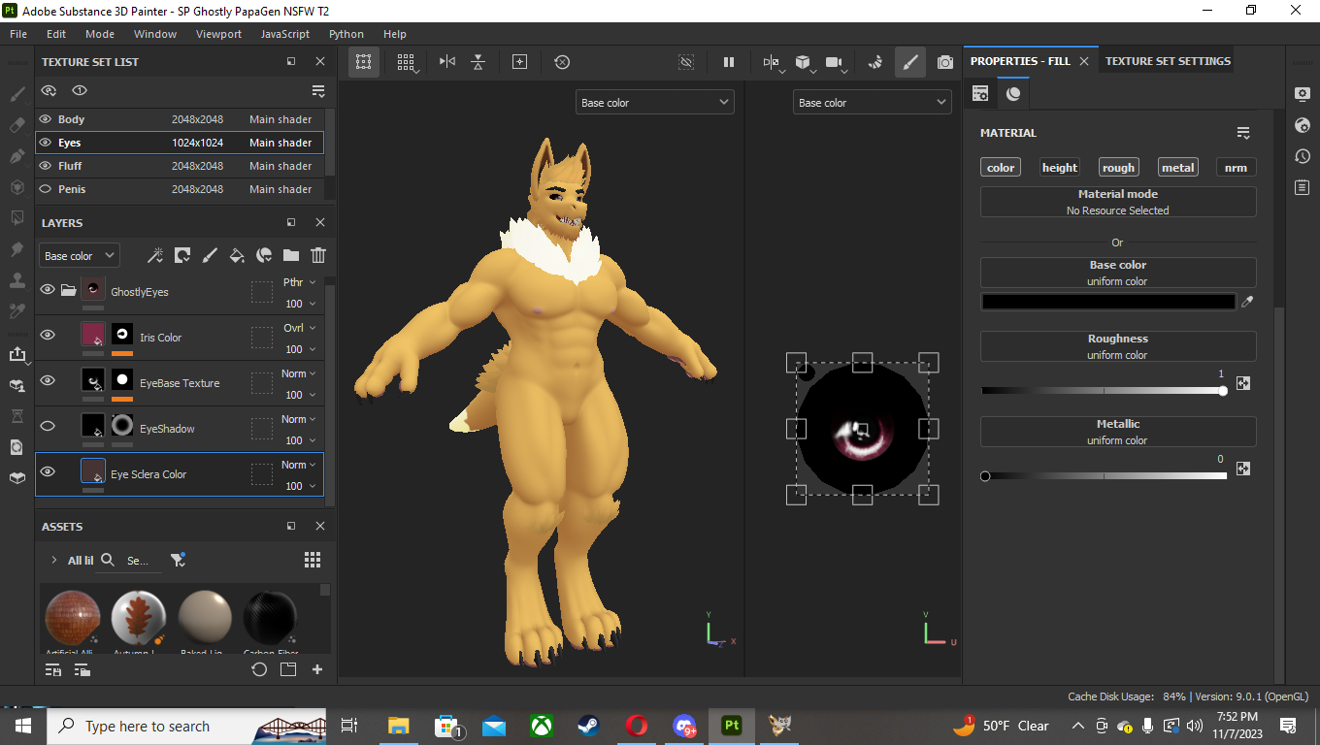Open the Layers channel Base color dropdown
Image resolution: width=1320 pixels, height=745 pixels.
coord(80,256)
